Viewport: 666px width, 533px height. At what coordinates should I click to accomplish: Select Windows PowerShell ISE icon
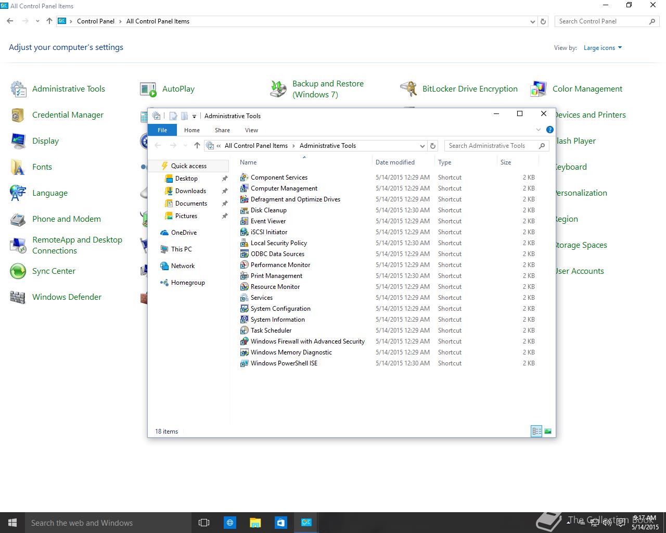244,363
